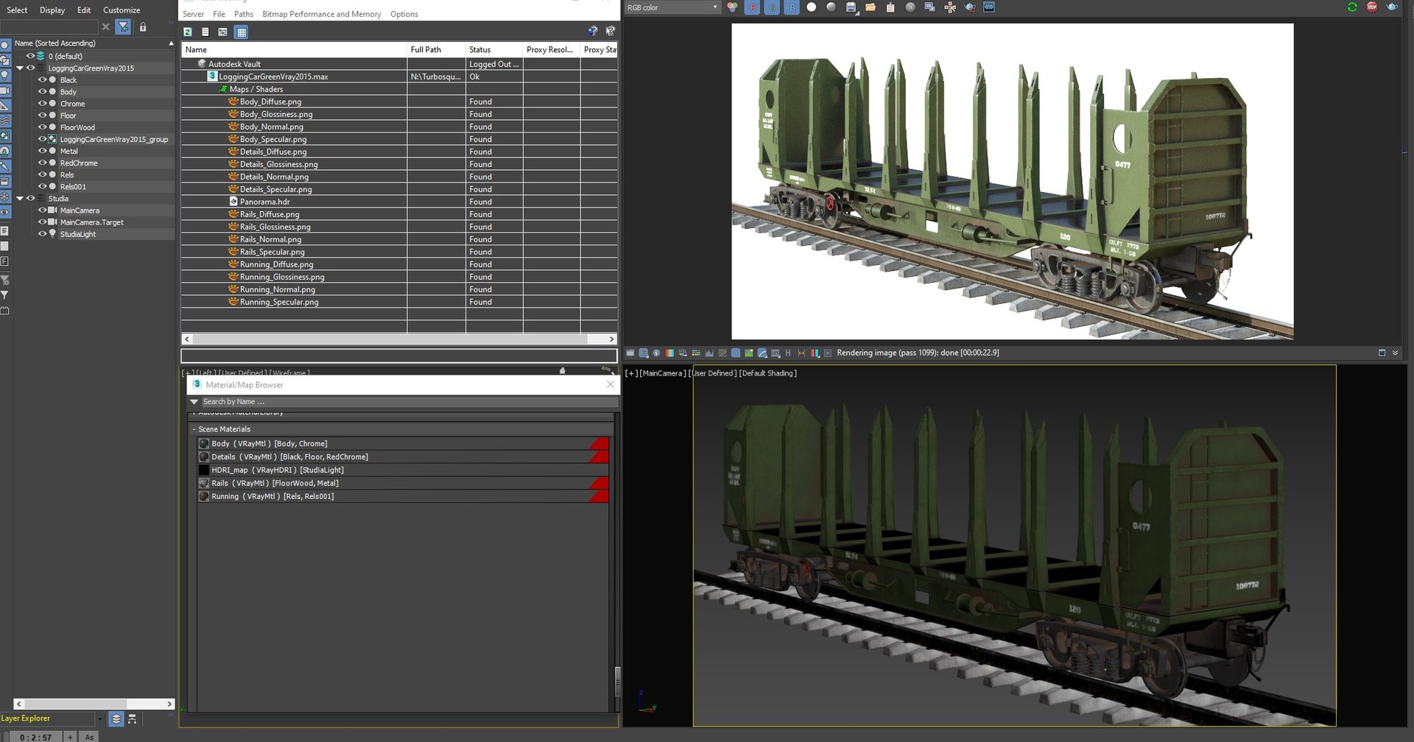This screenshot has width=1414, height=742.
Task: Click the Refresh icon in Asset Tracking toolbar
Action: coord(188,32)
